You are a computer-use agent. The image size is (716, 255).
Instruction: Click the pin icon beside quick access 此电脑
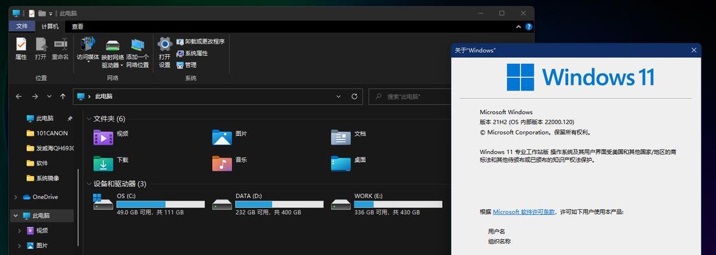70,119
